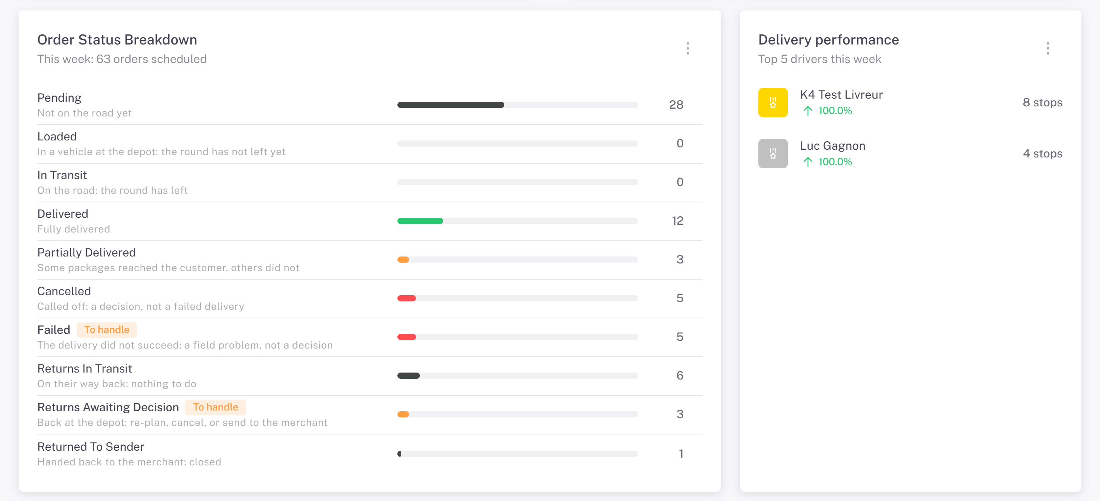Click the 4 stops value
1100x501 pixels.
pos(1042,154)
